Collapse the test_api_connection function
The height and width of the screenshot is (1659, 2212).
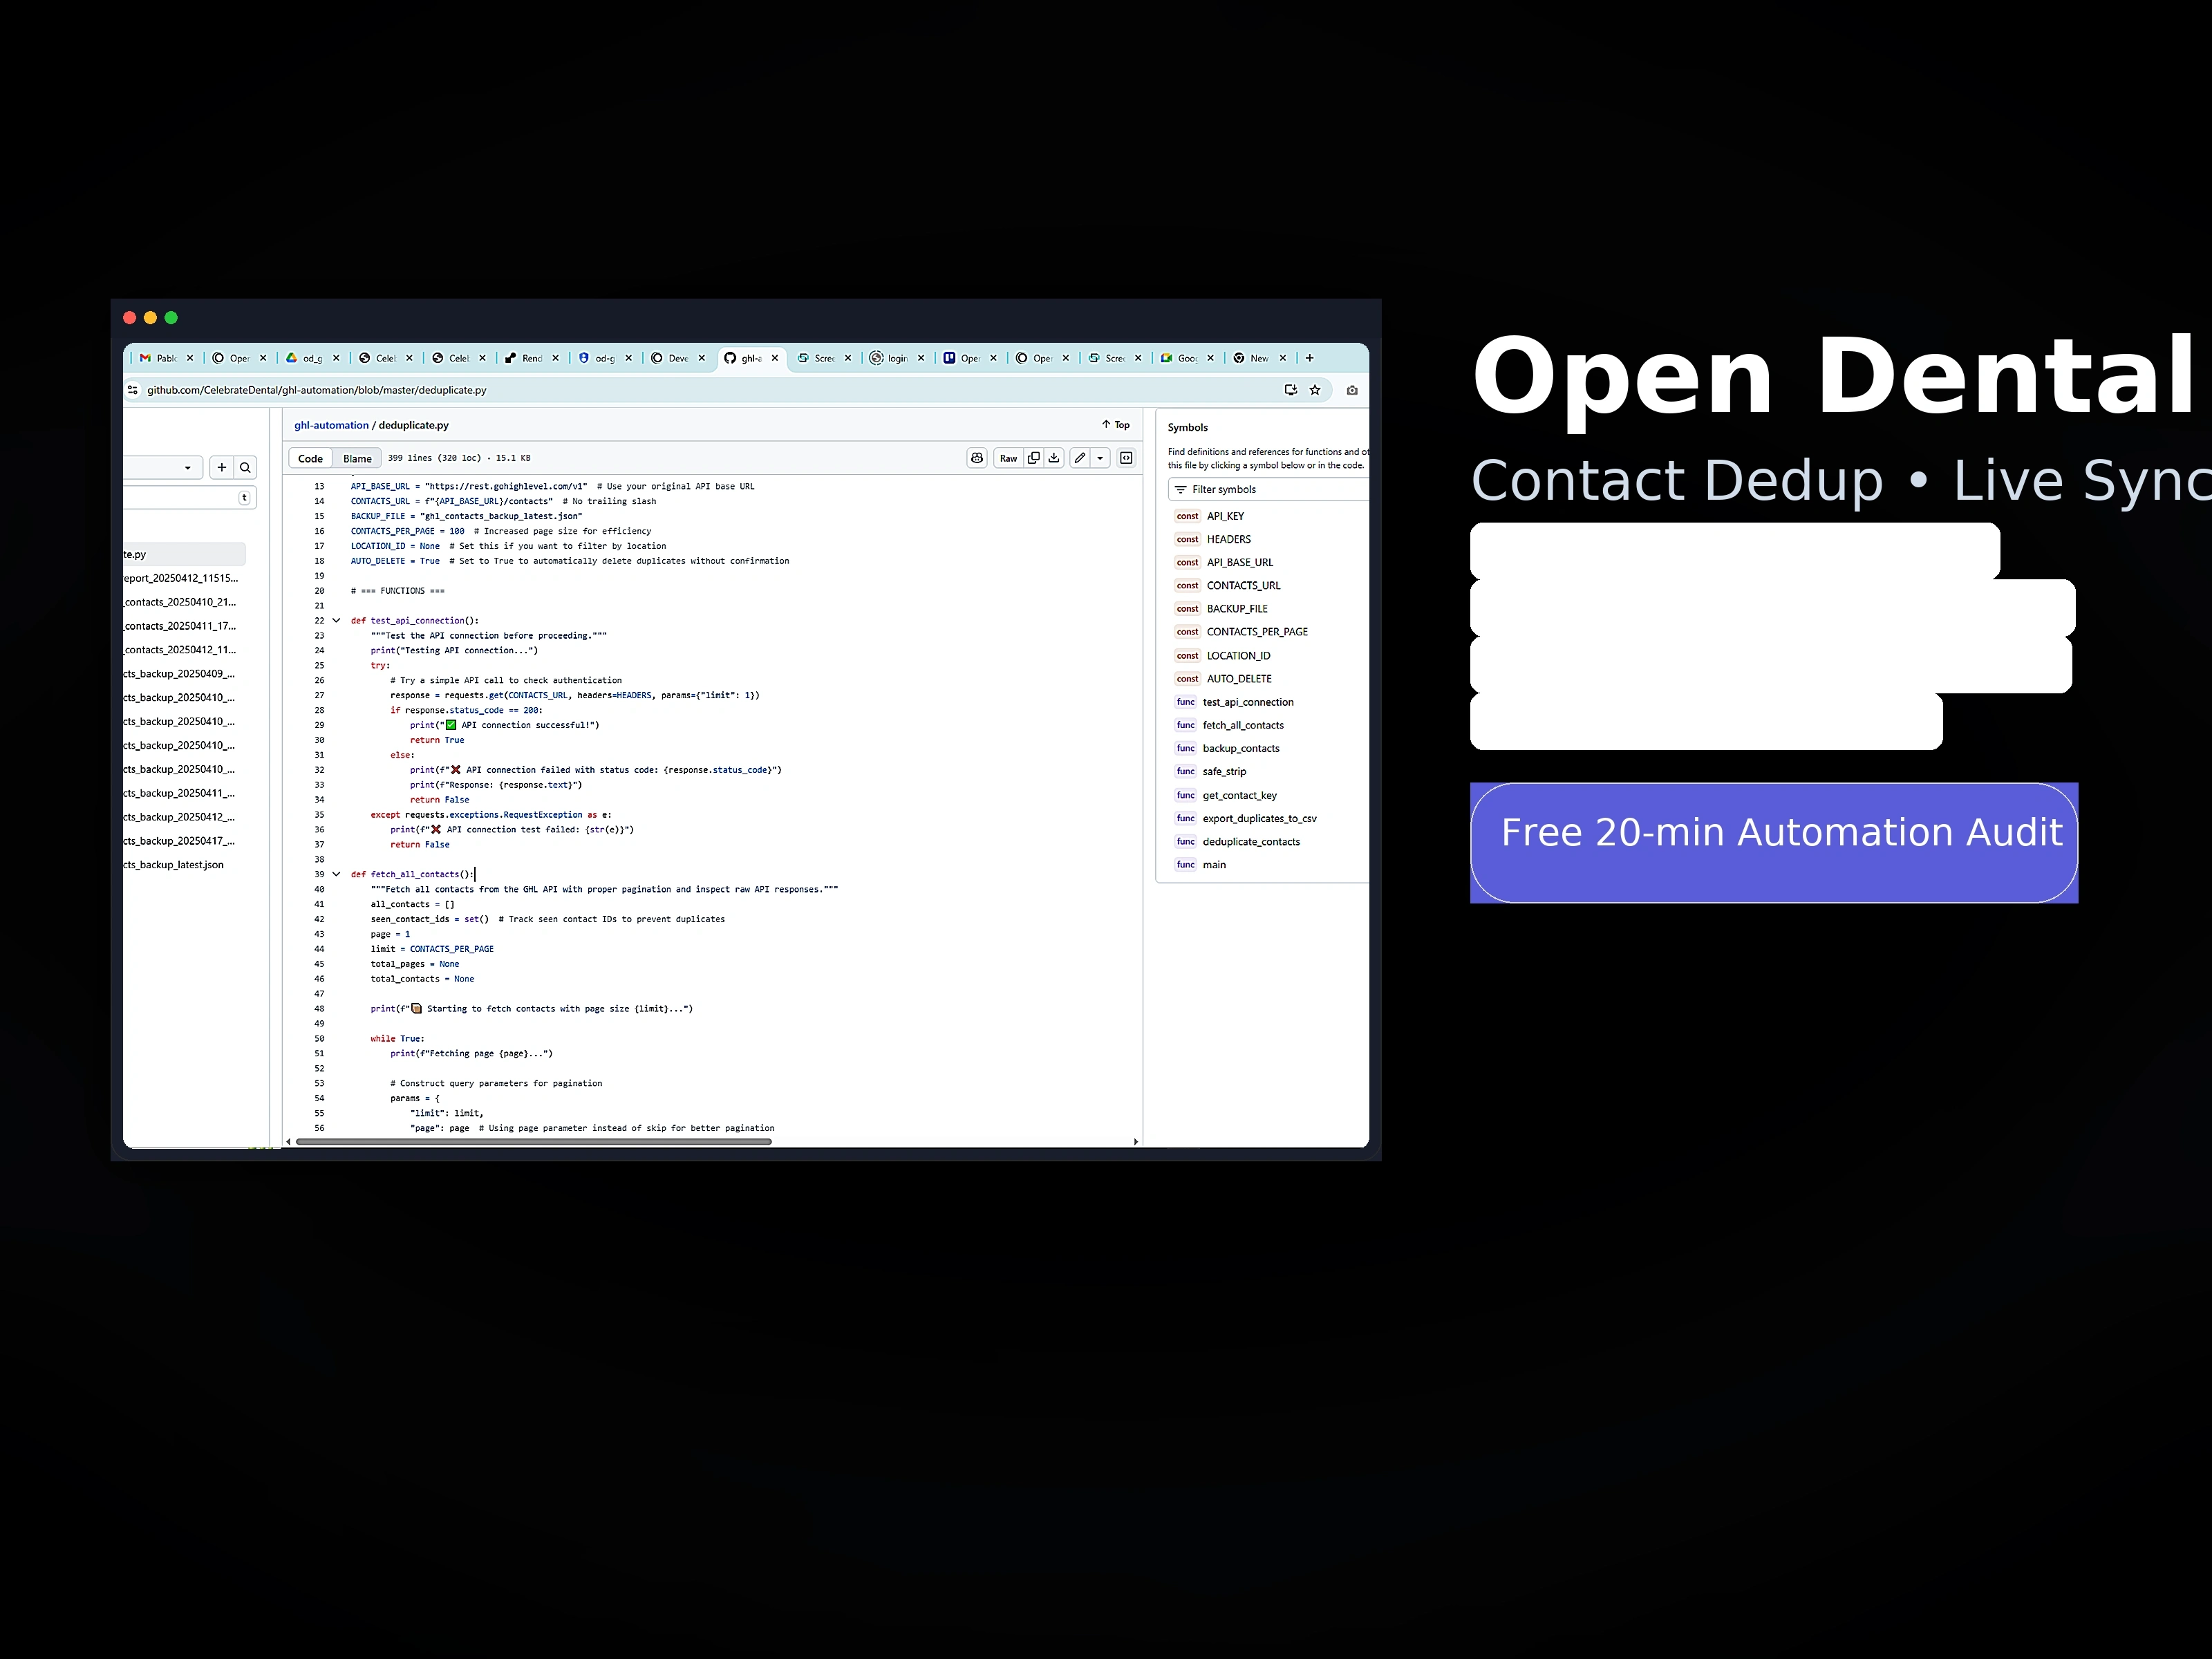click(x=336, y=621)
